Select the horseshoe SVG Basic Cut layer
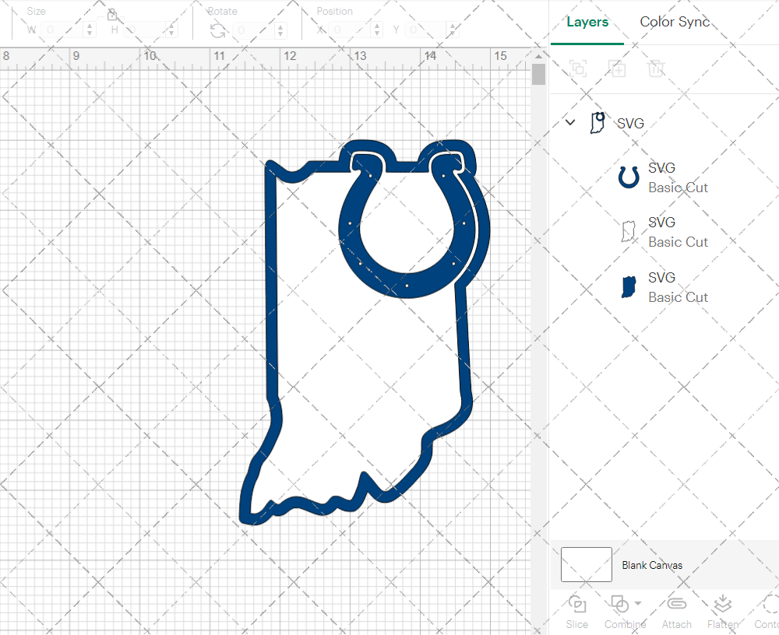779x635 pixels. (x=664, y=177)
